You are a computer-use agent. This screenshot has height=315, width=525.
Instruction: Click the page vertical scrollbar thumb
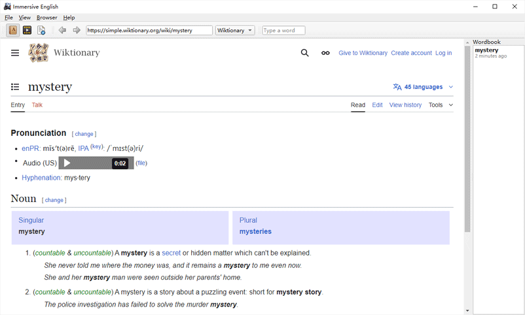click(467, 139)
